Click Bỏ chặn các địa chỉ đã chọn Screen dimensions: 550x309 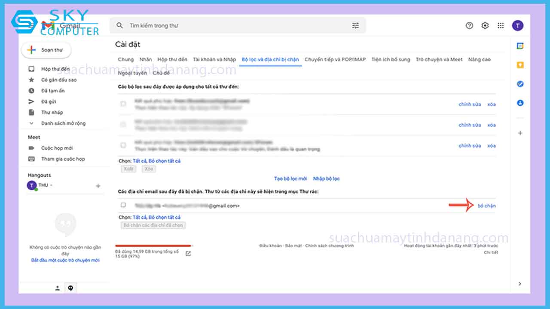tap(153, 225)
